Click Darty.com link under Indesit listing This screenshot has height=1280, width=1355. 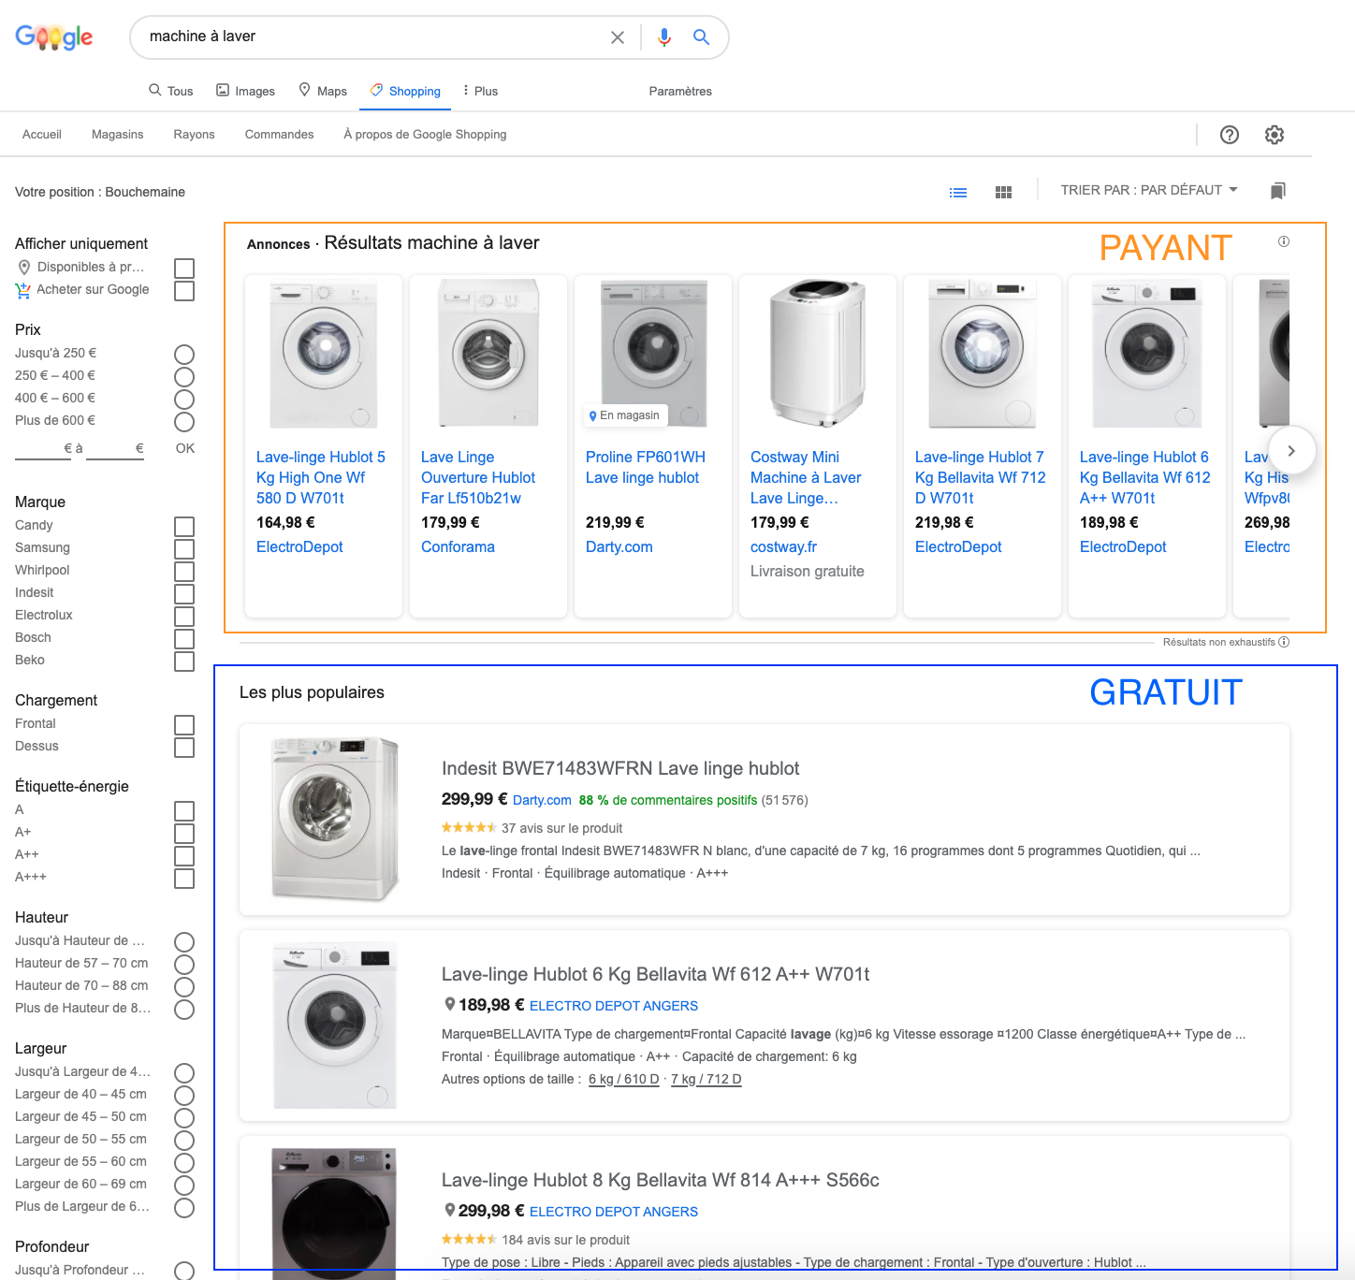pyautogui.click(x=542, y=800)
